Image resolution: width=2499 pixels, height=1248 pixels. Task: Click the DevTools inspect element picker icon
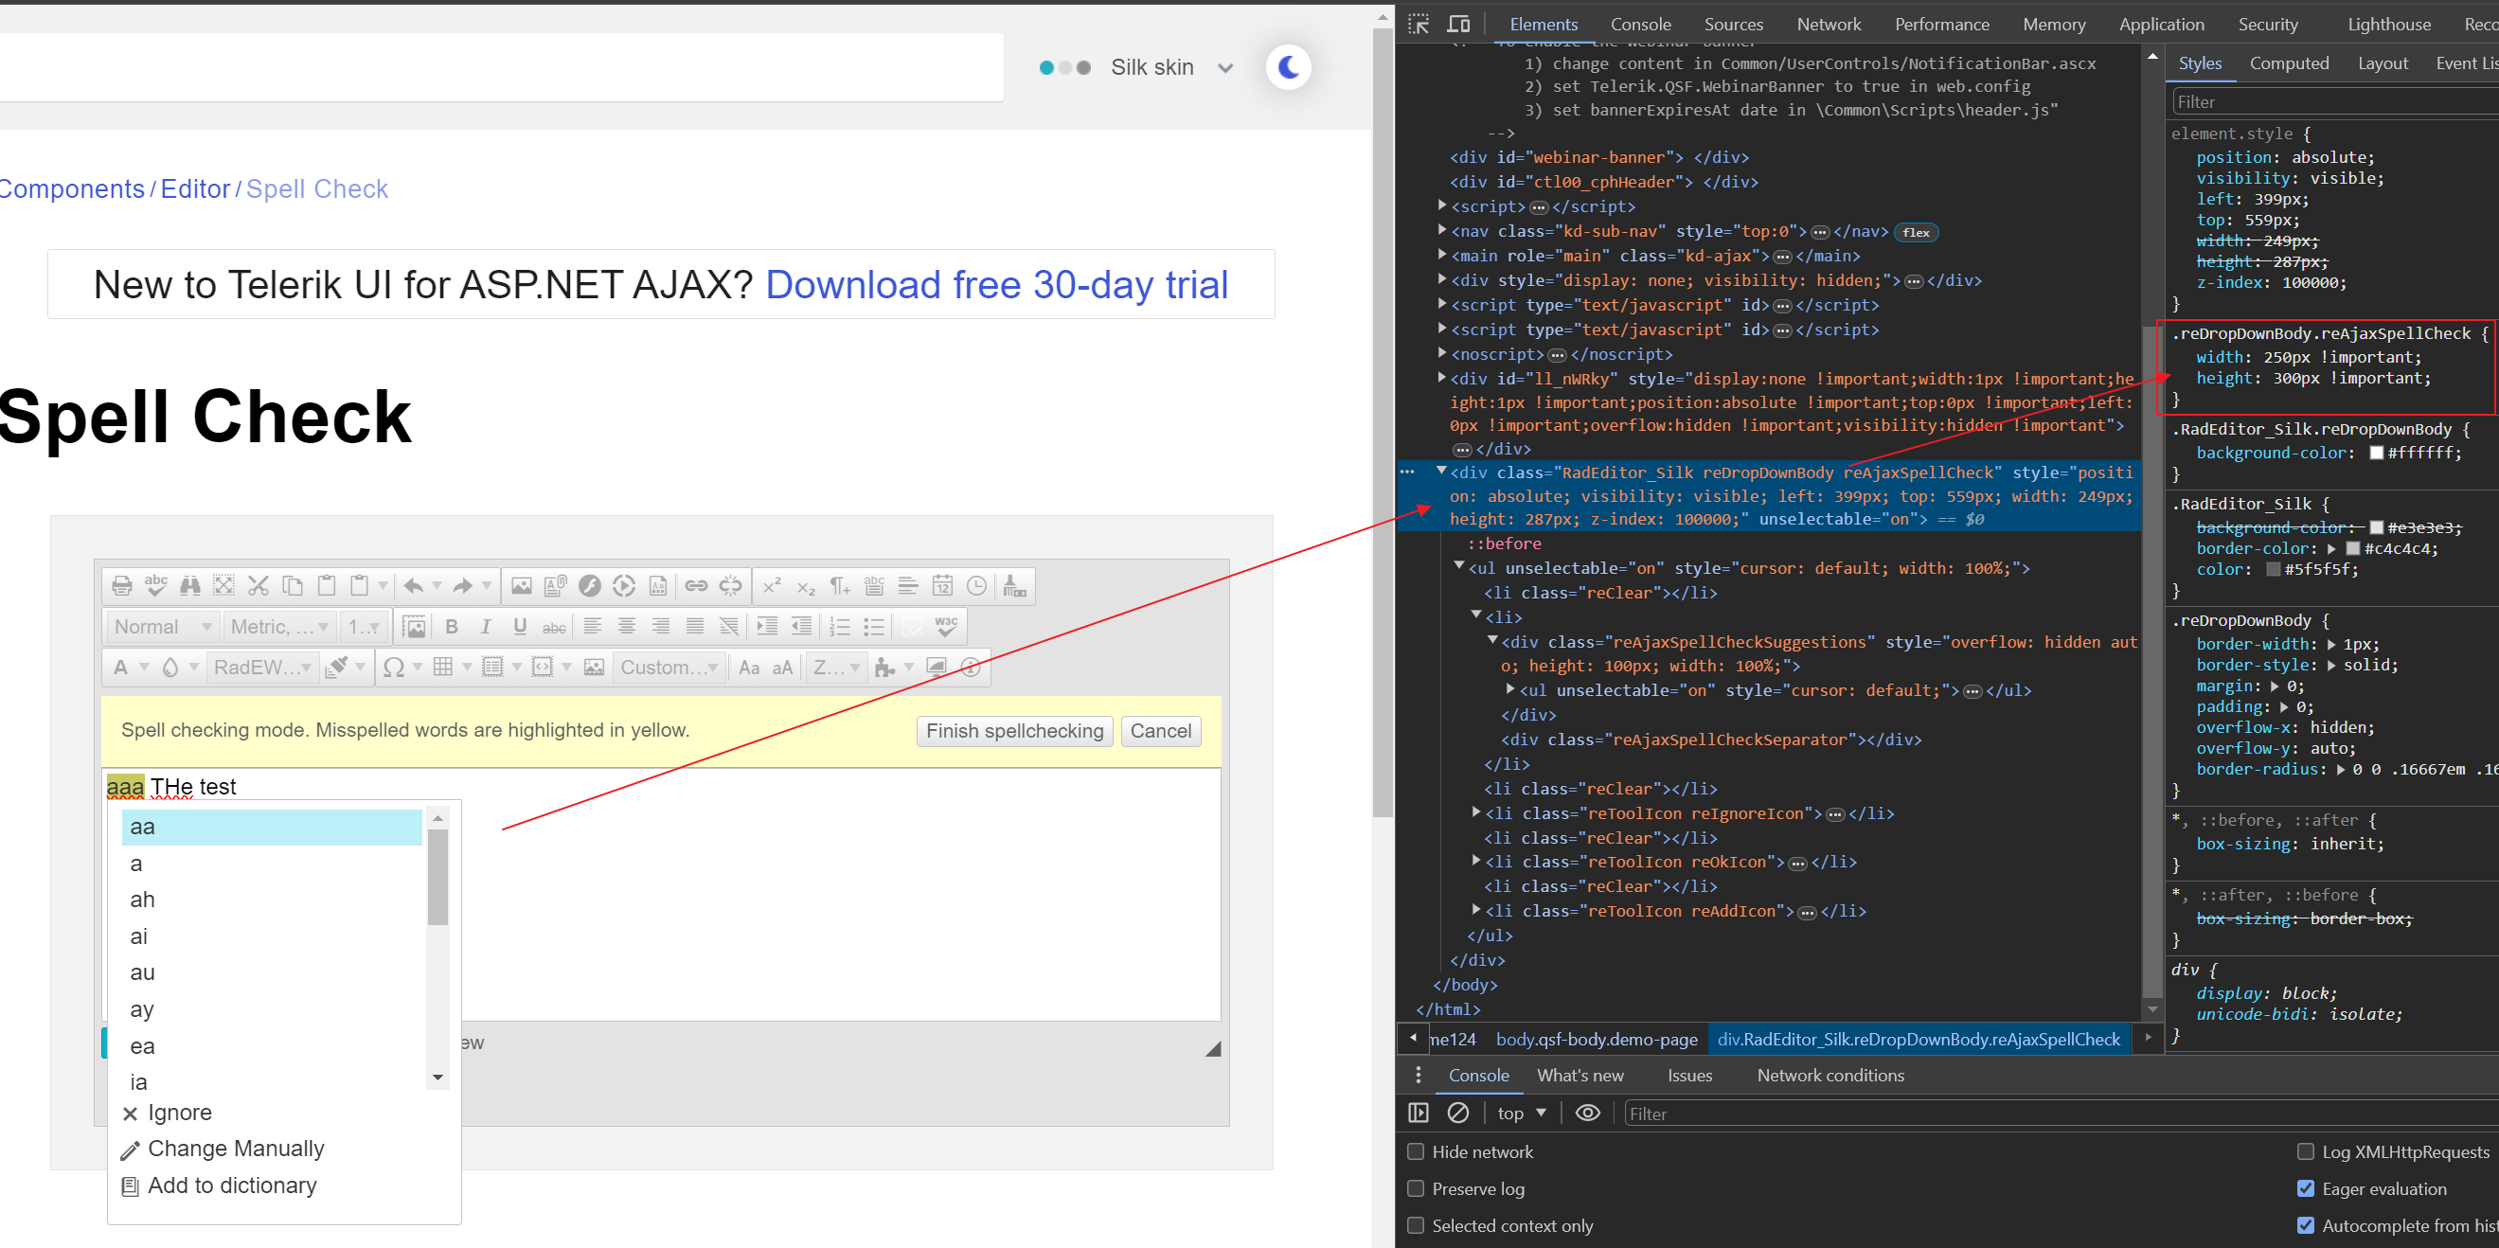coord(1419,25)
